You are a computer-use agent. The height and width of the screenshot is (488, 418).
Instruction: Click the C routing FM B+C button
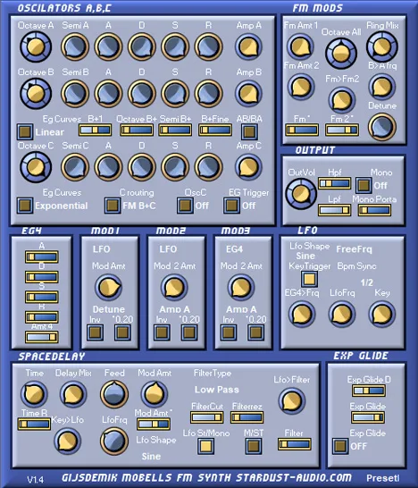113,206
